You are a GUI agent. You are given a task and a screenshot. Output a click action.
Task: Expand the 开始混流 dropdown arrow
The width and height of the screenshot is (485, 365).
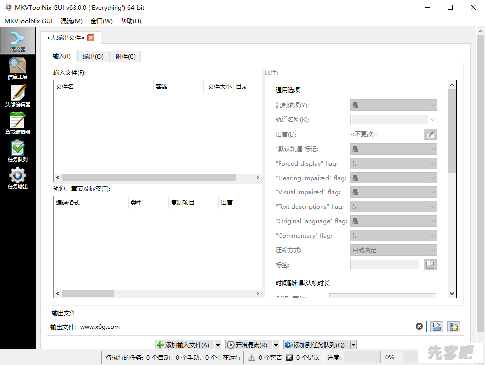276,345
